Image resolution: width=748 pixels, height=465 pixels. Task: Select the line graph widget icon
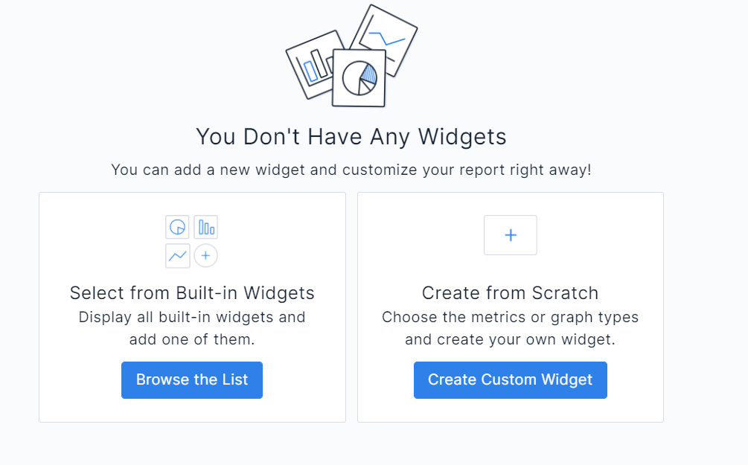[x=177, y=255]
